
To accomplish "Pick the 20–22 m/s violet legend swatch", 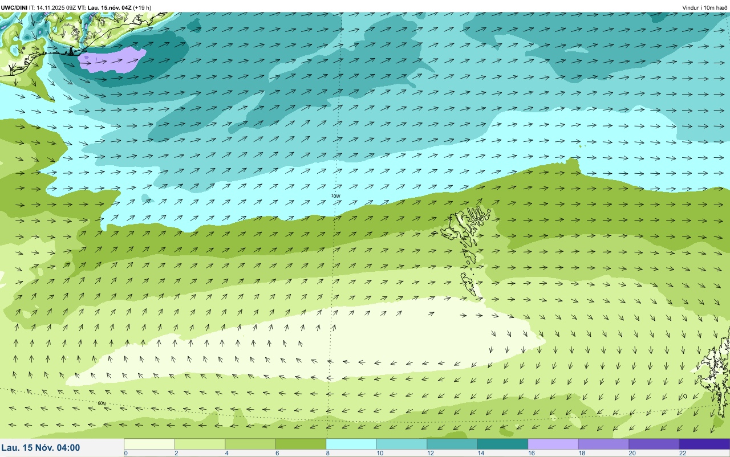I will tap(654, 444).
